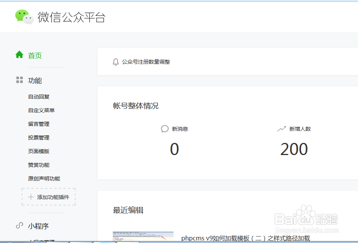Open 公众号注册数量调整 announcement
Viewport: 358px width, 243px height.
click(x=146, y=62)
